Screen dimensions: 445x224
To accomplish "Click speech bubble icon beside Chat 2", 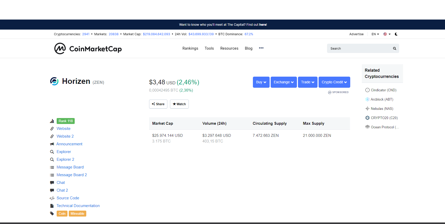I will [52, 190].
